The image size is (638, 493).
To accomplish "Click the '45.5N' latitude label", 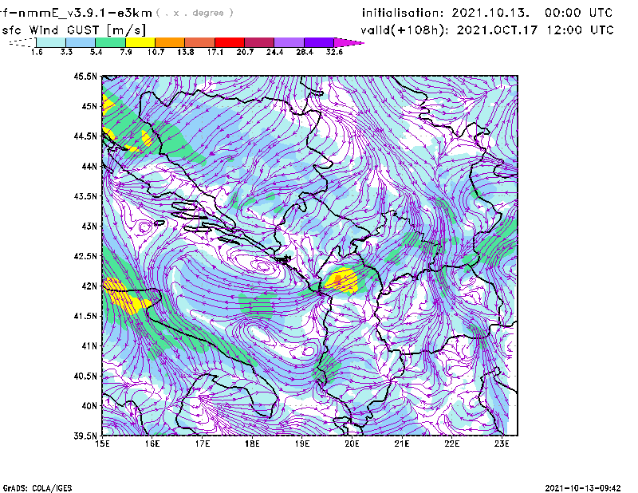I will pos(85,76).
